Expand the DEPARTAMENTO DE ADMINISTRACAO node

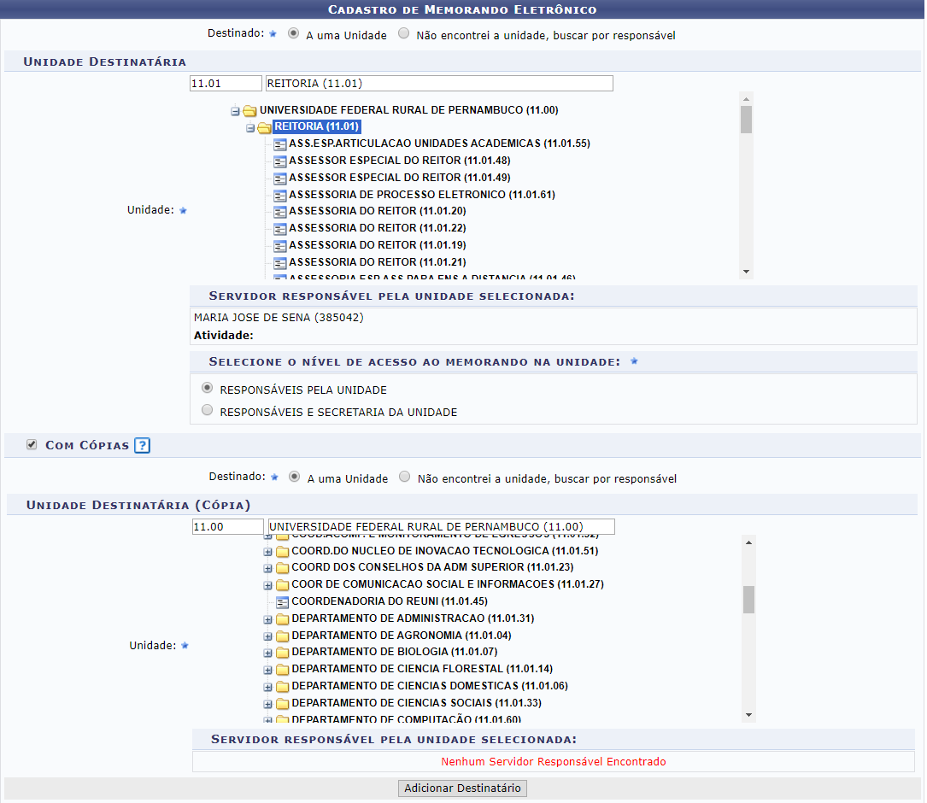point(268,619)
